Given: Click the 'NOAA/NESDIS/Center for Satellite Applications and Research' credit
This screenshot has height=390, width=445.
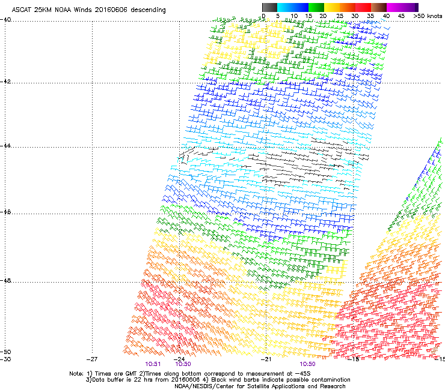Looking at the screenshot, I should pyautogui.click(x=260, y=386).
